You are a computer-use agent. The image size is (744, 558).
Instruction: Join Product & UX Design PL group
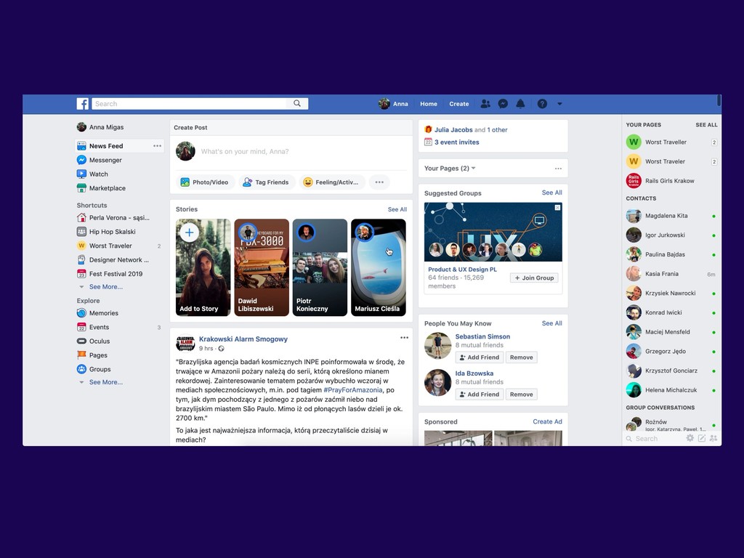pyautogui.click(x=534, y=278)
